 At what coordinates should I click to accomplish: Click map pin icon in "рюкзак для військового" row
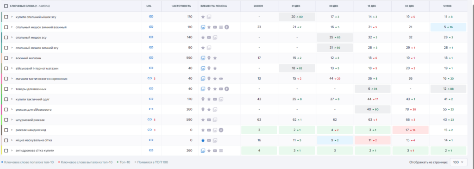click(203, 109)
